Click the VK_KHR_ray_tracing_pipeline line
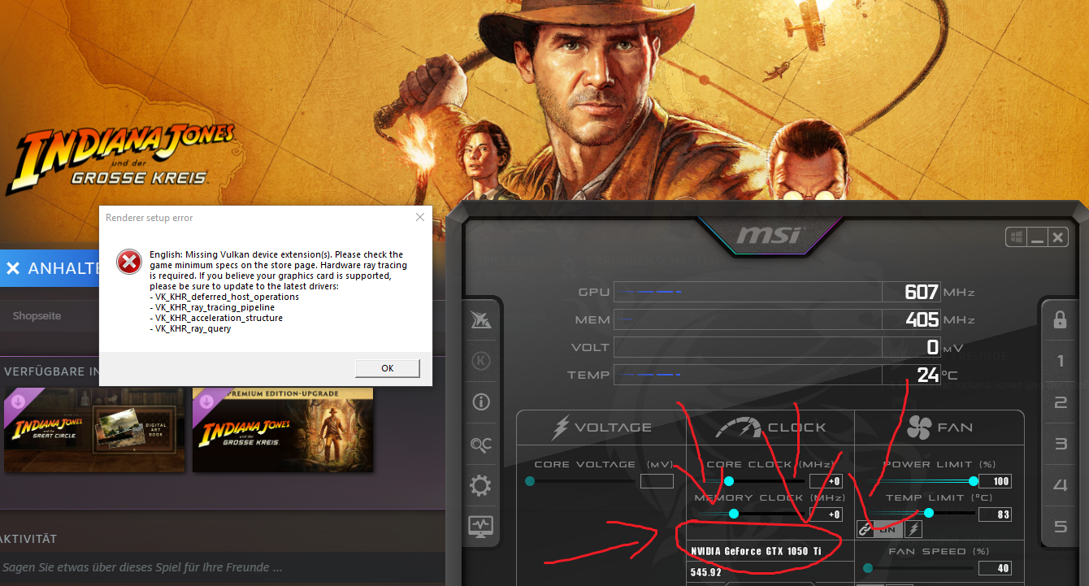 point(212,308)
